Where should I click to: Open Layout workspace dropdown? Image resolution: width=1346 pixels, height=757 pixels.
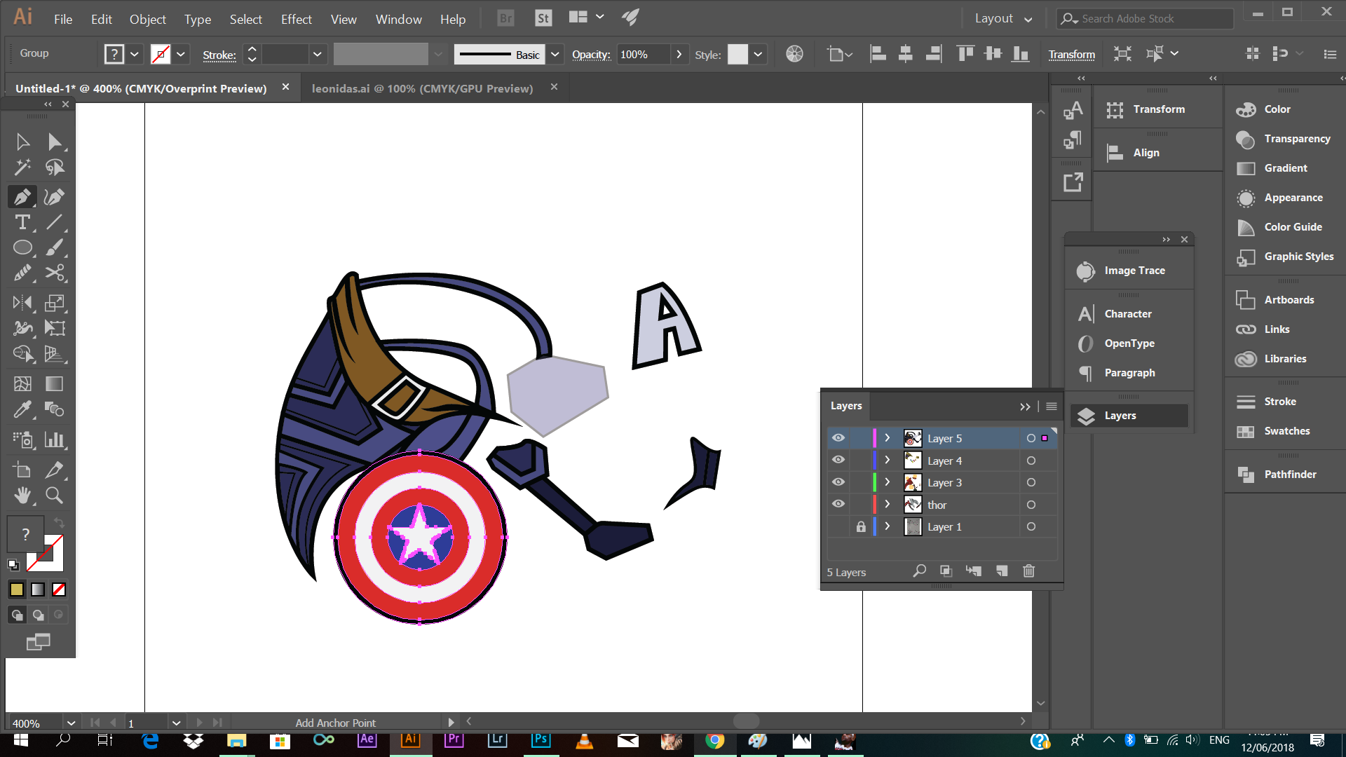1003,19
